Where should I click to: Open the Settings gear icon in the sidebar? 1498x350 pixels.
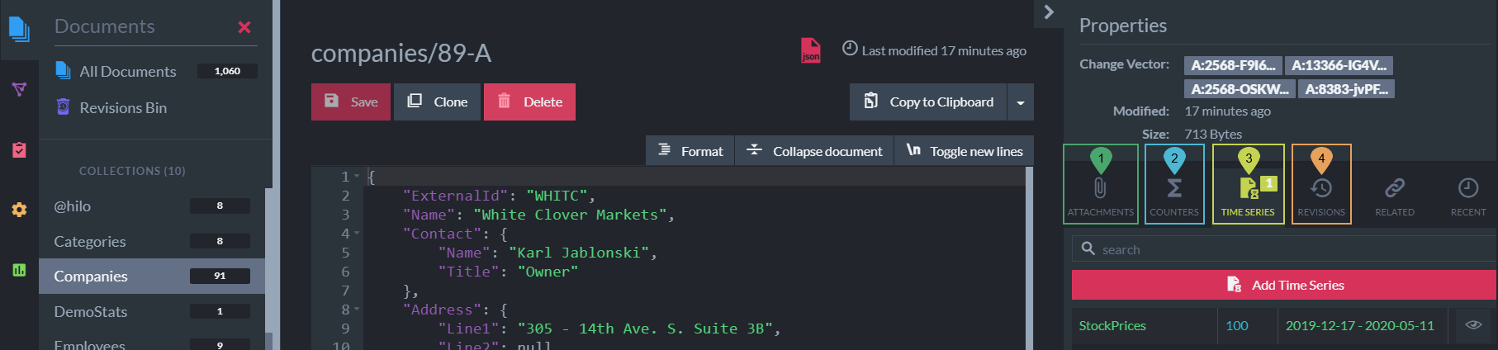(x=19, y=210)
